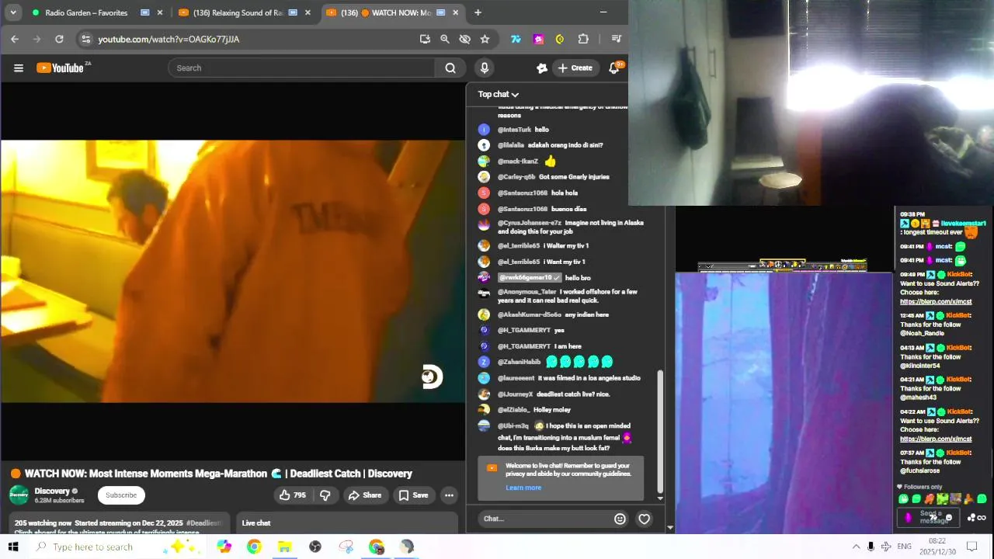Image resolution: width=994 pixels, height=559 pixels.
Task: Open Chrome from the taskbar
Action: [x=254, y=547]
